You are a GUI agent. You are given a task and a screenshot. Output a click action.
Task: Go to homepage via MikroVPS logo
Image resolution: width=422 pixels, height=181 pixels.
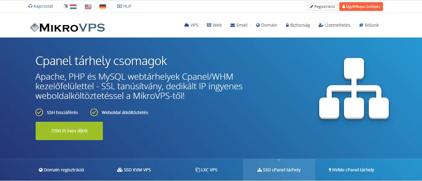67,27
